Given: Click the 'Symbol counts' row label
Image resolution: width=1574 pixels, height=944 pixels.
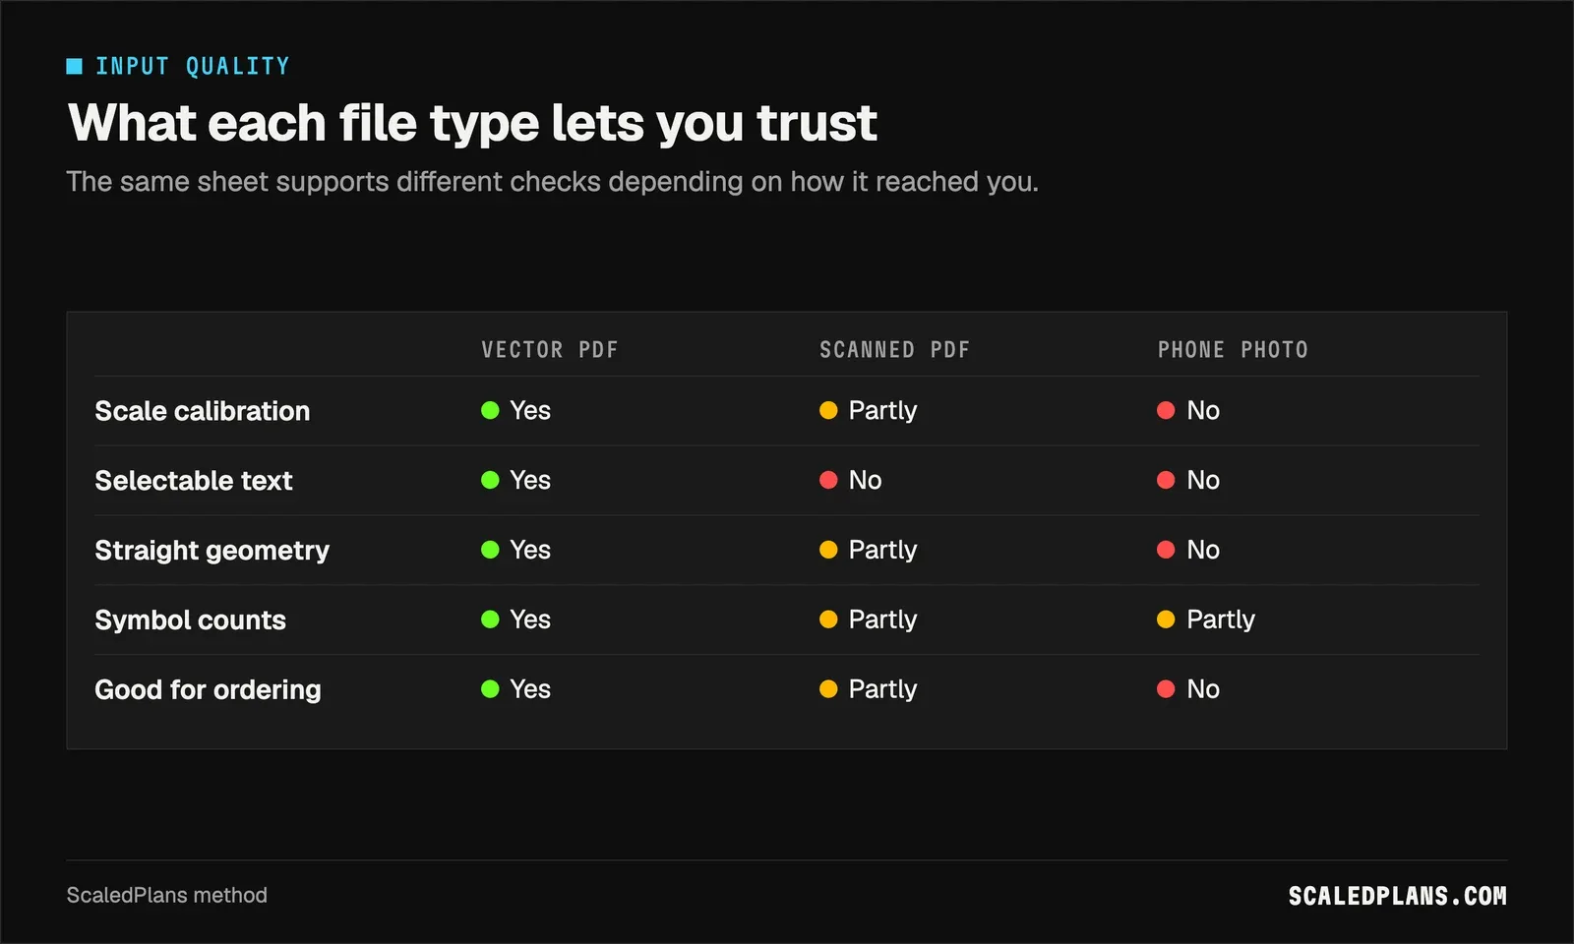Looking at the screenshot, I should [190, 620].
